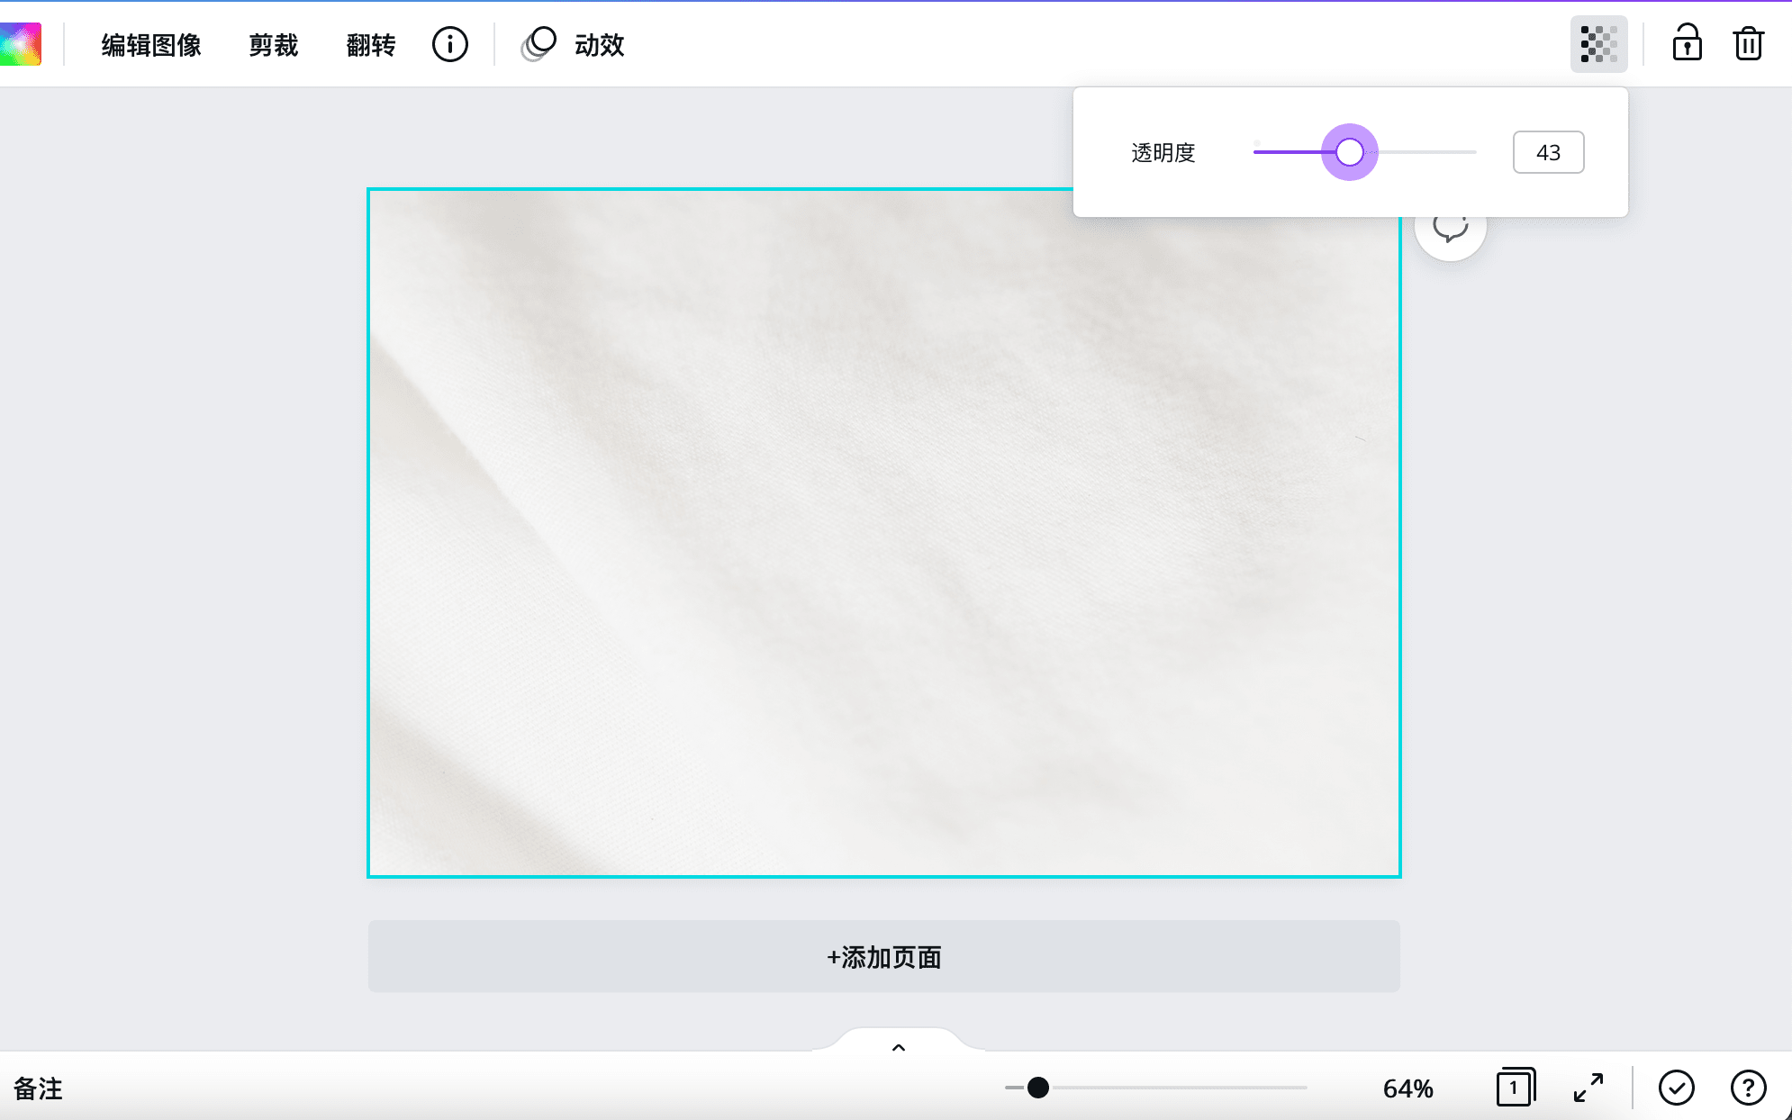The image size is (1792, 1120).
Task: Open help with the question mark icon
Action: tap(1748, 1088)
